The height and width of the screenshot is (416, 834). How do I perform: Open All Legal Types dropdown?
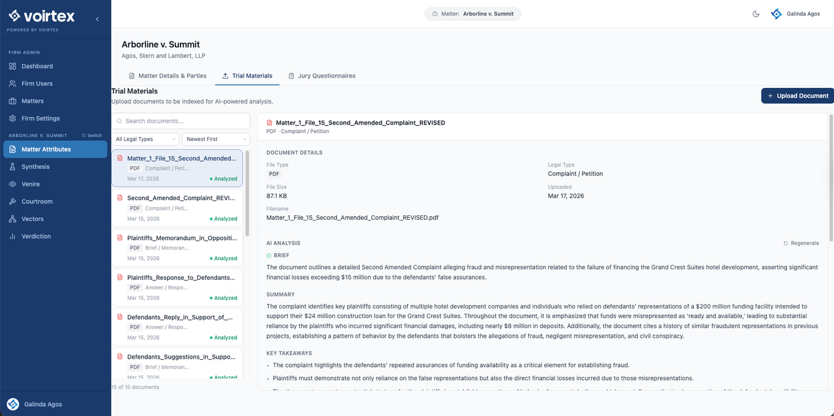145,139
